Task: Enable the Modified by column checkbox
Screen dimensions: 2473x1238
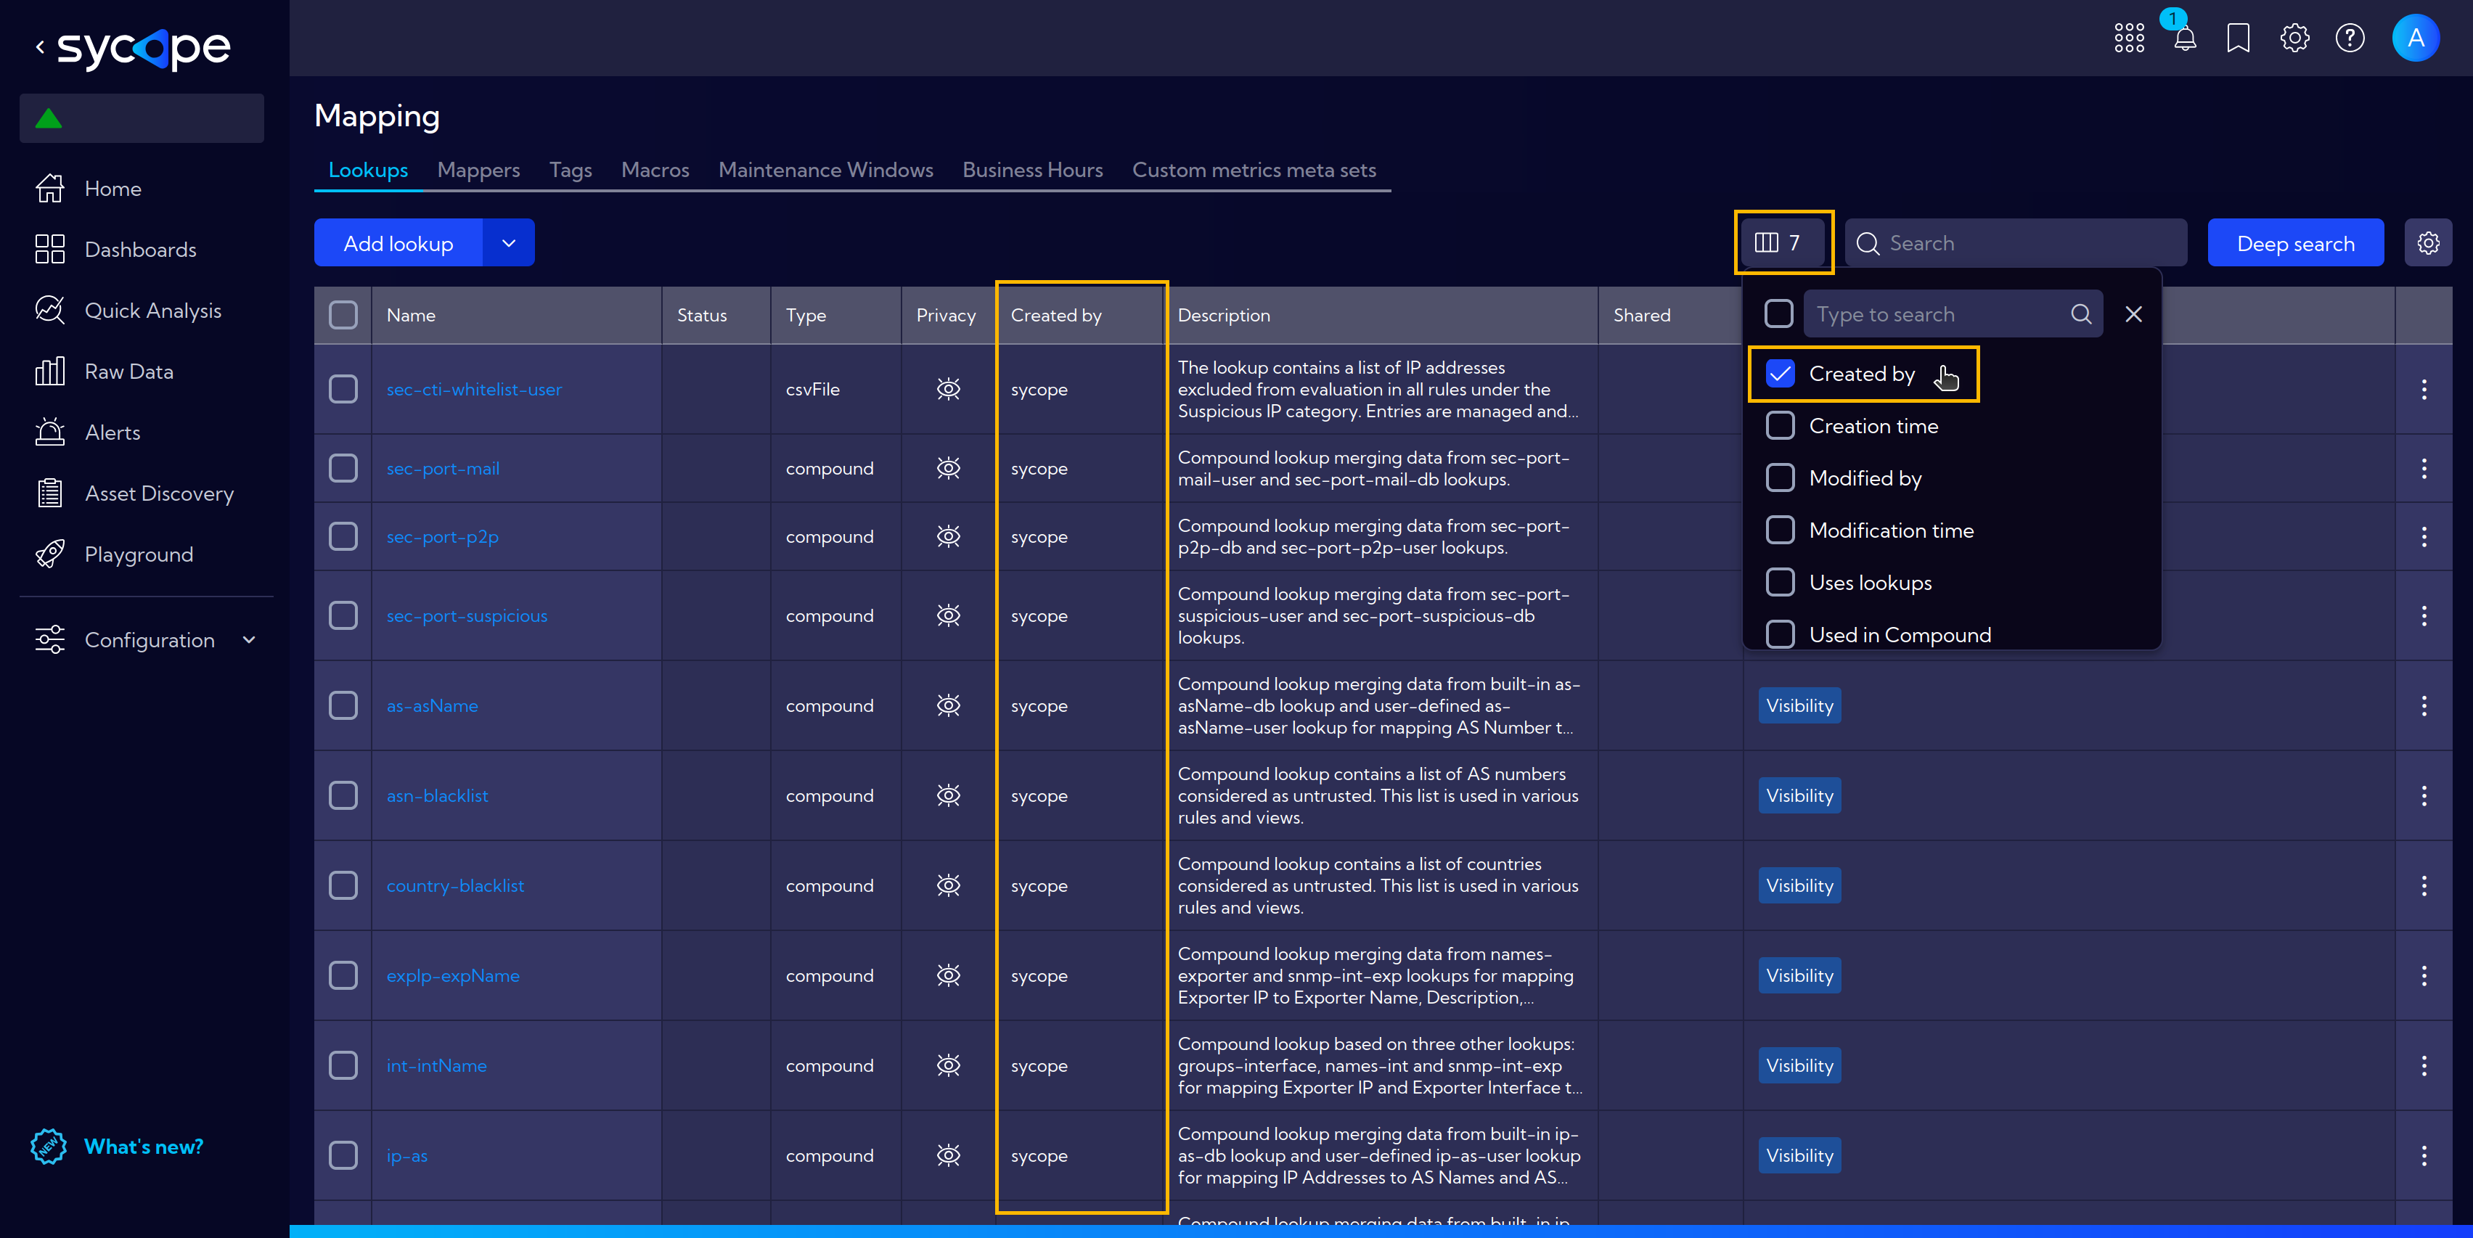Action: 1779,478
